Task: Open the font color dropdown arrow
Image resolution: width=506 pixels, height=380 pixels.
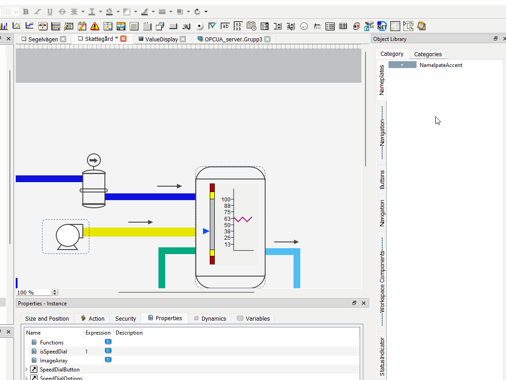Action: pyautogui.click(x=101, y=11)
